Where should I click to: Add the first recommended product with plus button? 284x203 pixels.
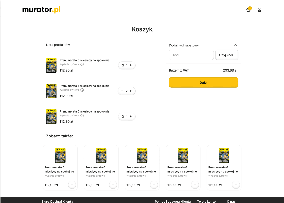pyautogui.click(x=72, y=185)
